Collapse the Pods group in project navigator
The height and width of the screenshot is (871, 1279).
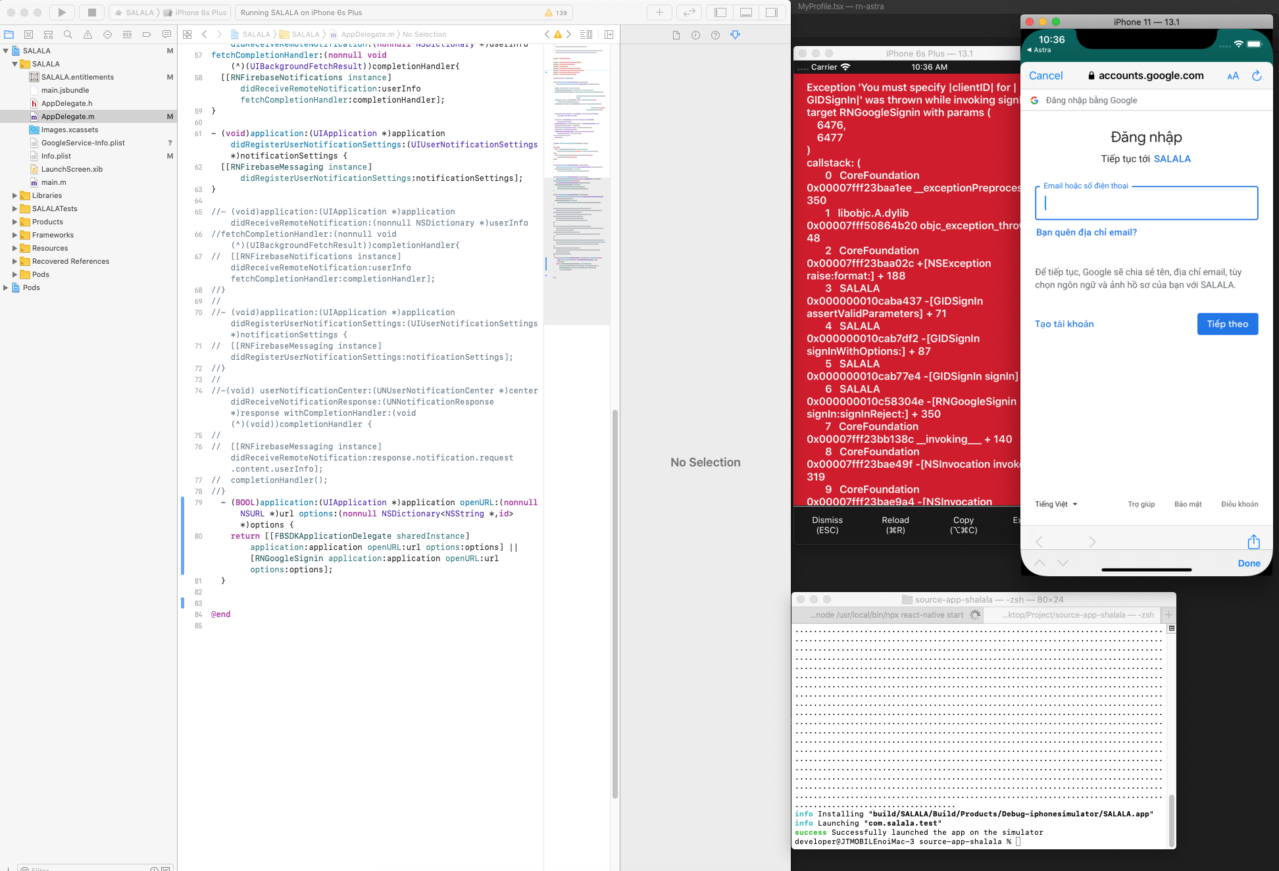(x=16, y=274)
